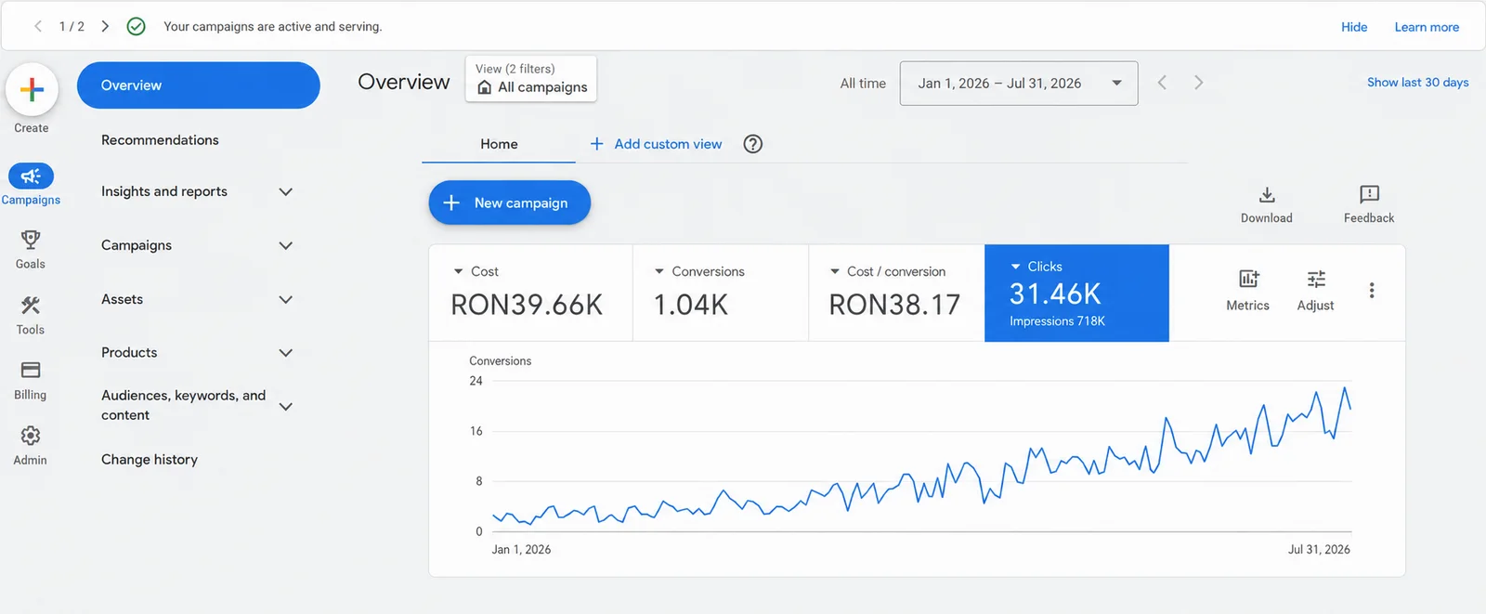This screenshot has height=614, width=1486.
Task: Go to previous date range arrow
Action: (x=1162, y=83)
